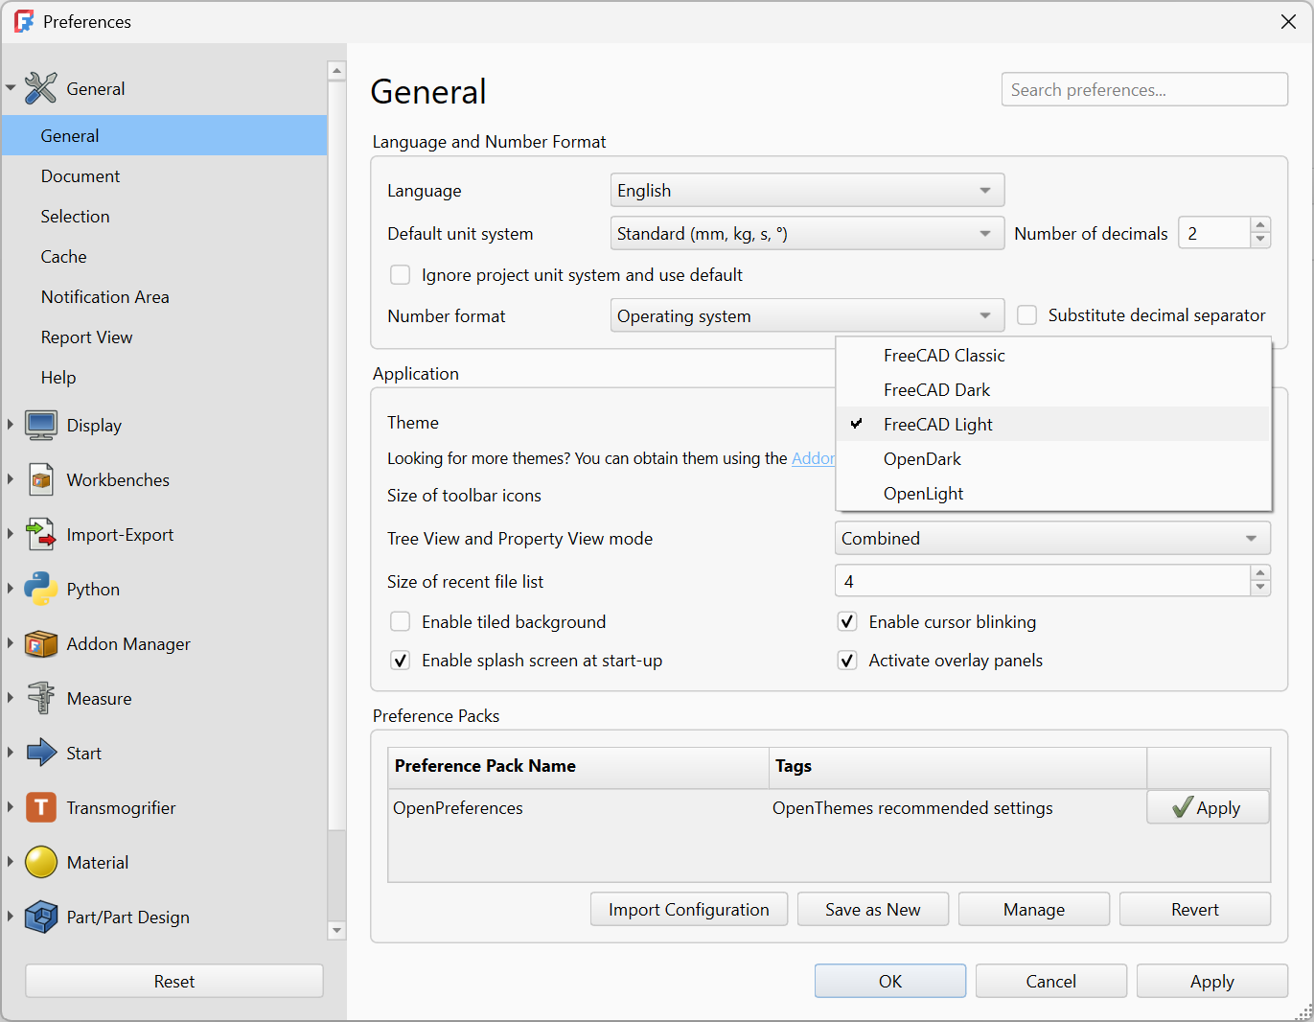Open the Addon Manager link
1314x1022 pixels.
pyautogui.click(x=813, y=459)
